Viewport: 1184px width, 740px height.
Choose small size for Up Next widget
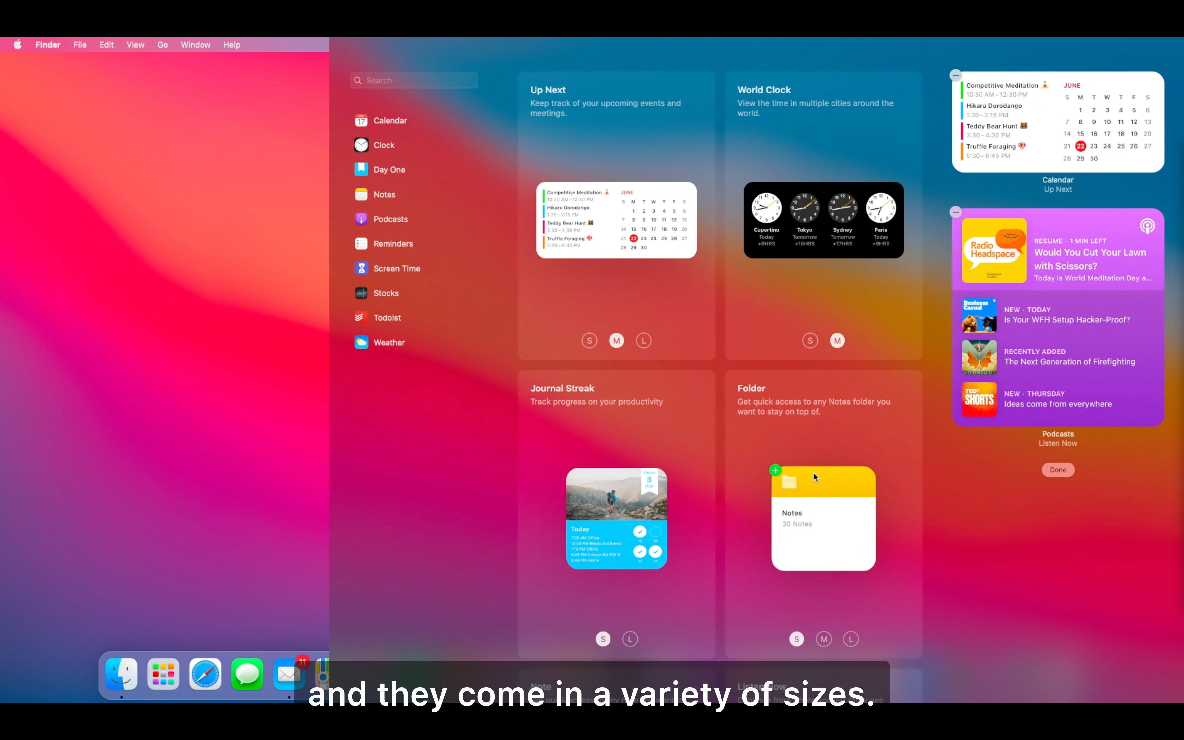[590, 341]
